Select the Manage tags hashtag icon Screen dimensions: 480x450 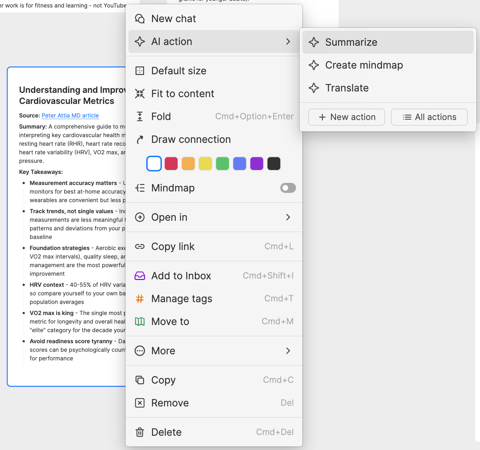tap(140, 299)
